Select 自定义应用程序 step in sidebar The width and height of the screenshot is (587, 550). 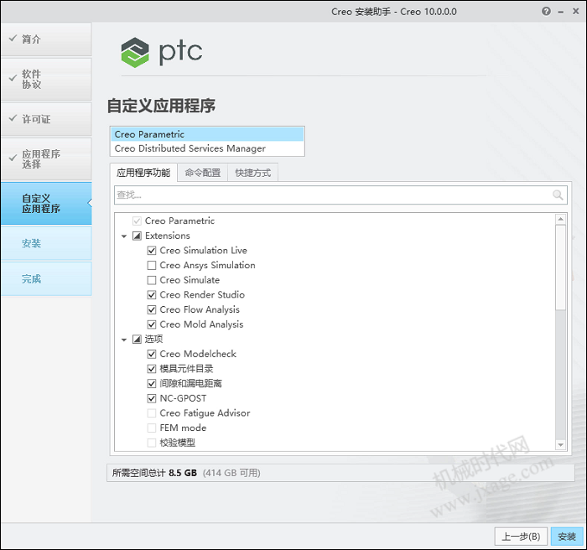point(45,203)
